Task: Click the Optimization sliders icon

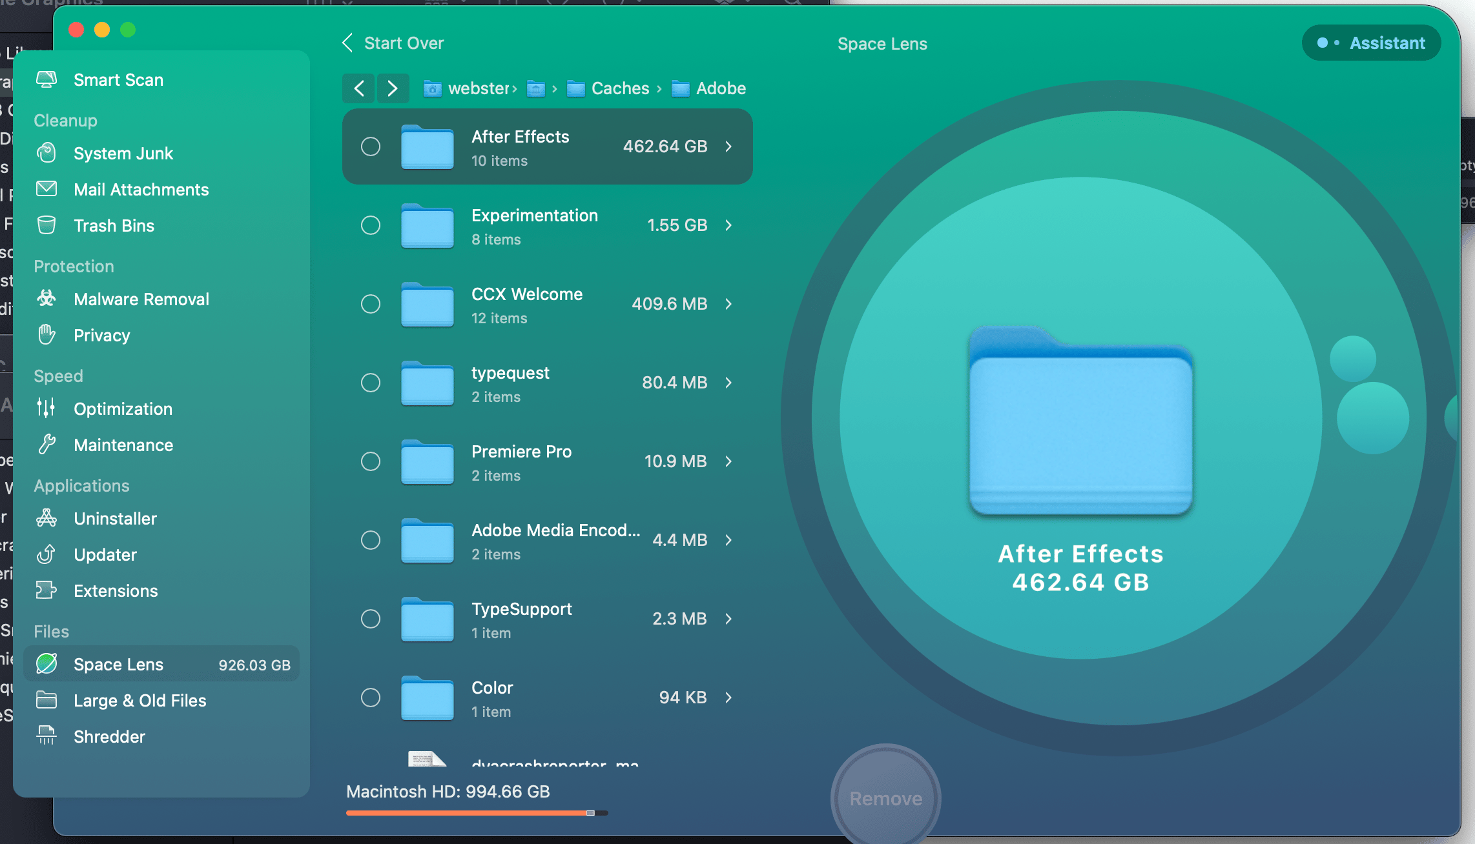Action: pyautogui.click(x=46, y=408)
